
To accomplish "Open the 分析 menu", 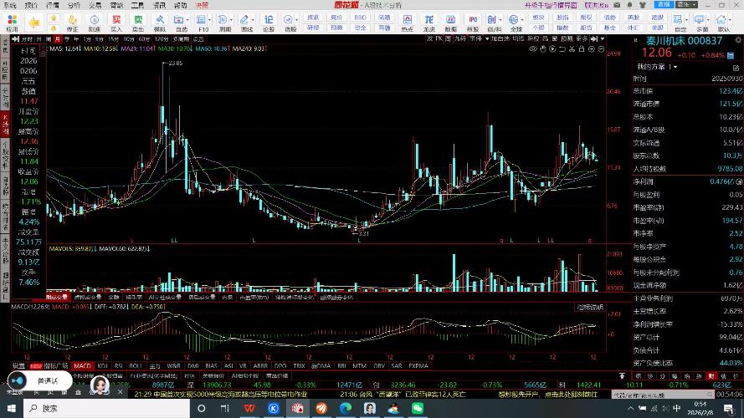I will pyautogui.click(x=74, y=5).
